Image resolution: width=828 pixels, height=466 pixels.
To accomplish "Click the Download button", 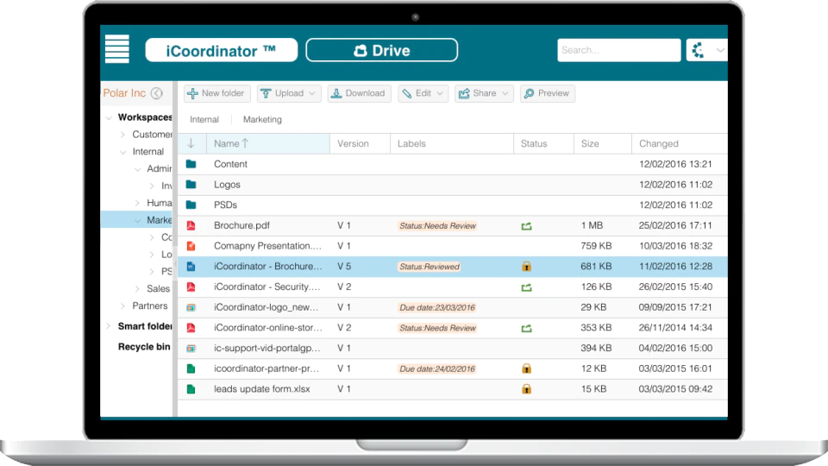I will (x=359, y=93).
